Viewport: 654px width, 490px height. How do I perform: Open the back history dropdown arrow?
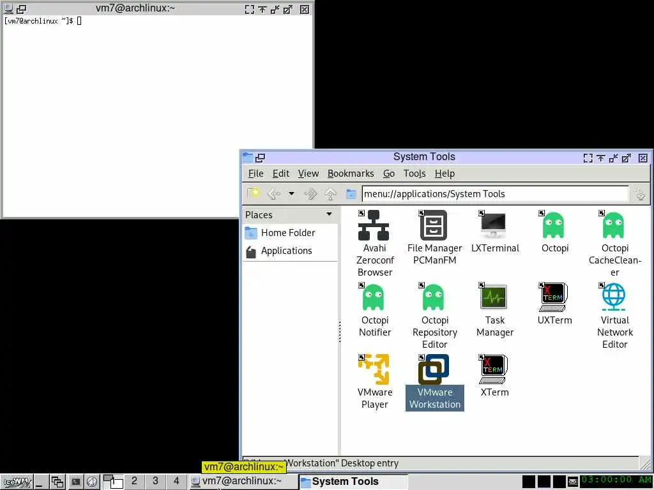tap(291, 194)
